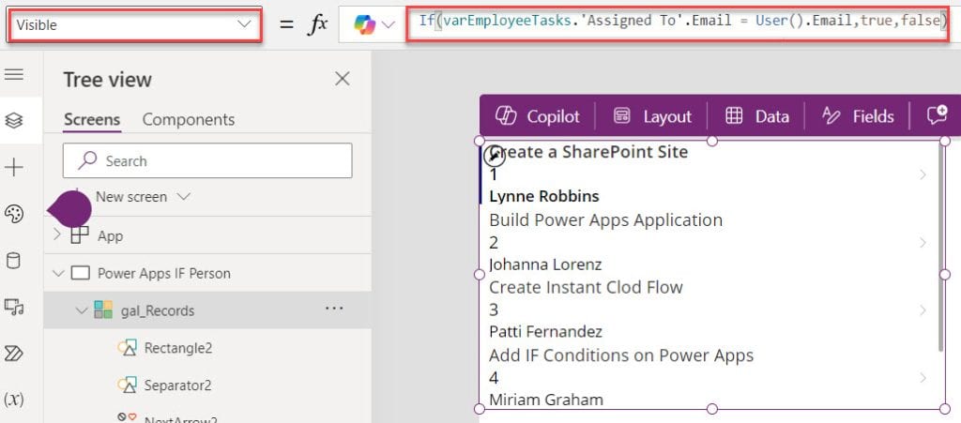The image size is (961, 423).
Task: Select the App item in tree
Action: (x=111, y=235)
